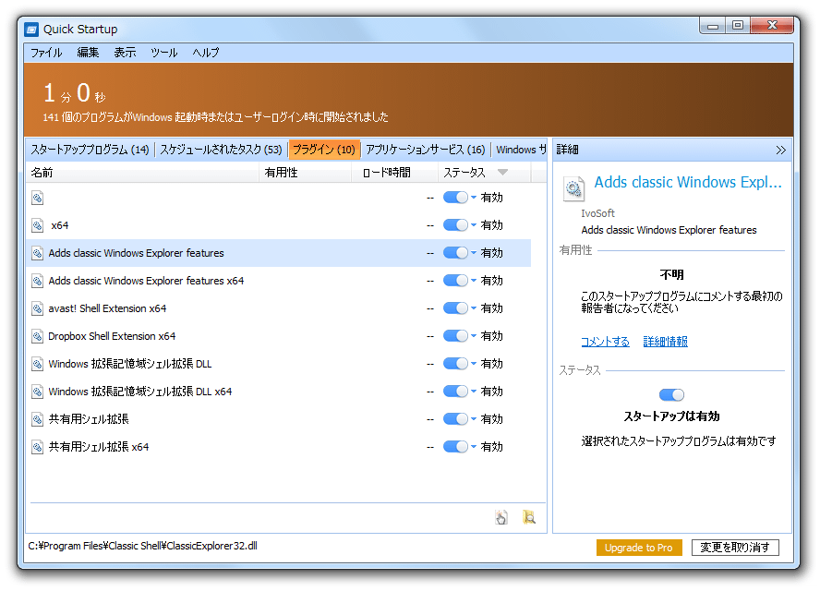Click the icon of Windows 拡張記憶域シェル拡張 DLL x64

click(x=37, y=392)
